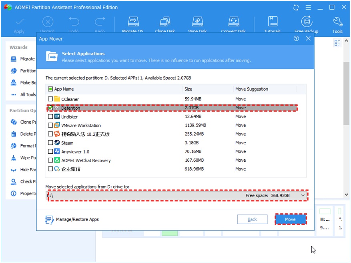Viewport: 351px width, 263px height.
Task: Click the App Mover help icon
Action: pos(296,39)
